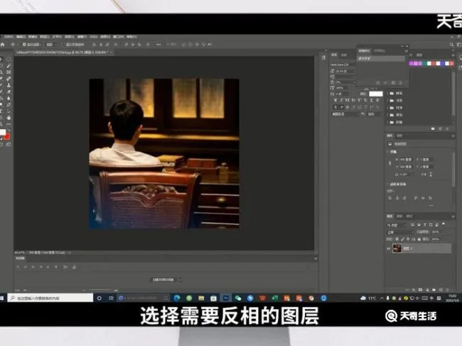Click the split-at-playhead scissors in Timeline

coord(65,267)
